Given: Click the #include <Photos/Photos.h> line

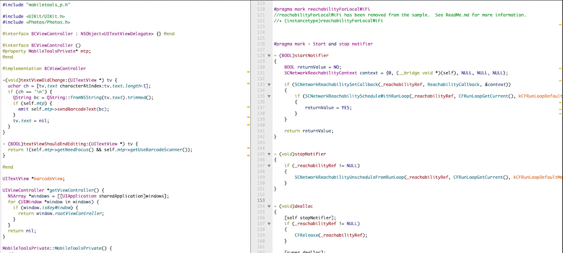Looking at the screenshot, I should 36,22.
